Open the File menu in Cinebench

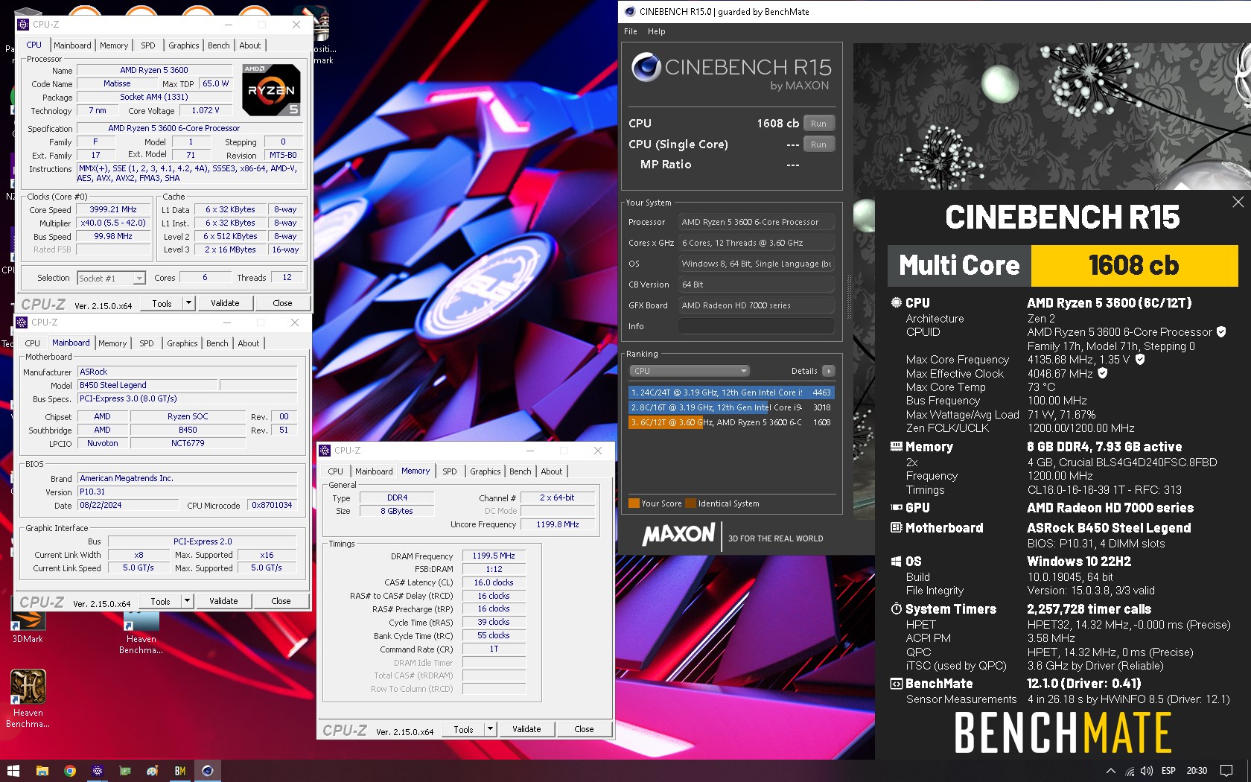pos(631,31)
